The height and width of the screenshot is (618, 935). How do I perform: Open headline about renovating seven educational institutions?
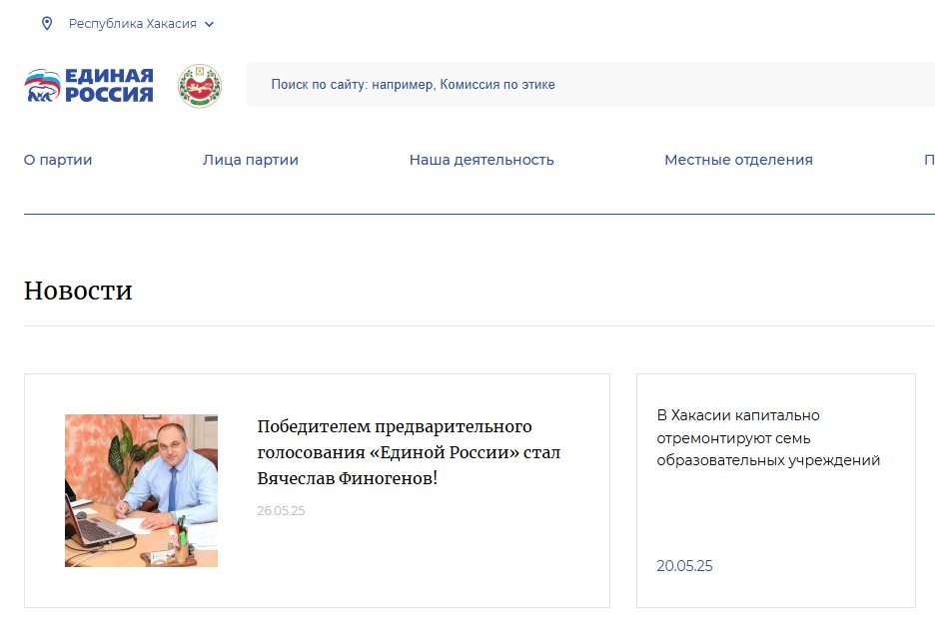click(x=767, y=437)
